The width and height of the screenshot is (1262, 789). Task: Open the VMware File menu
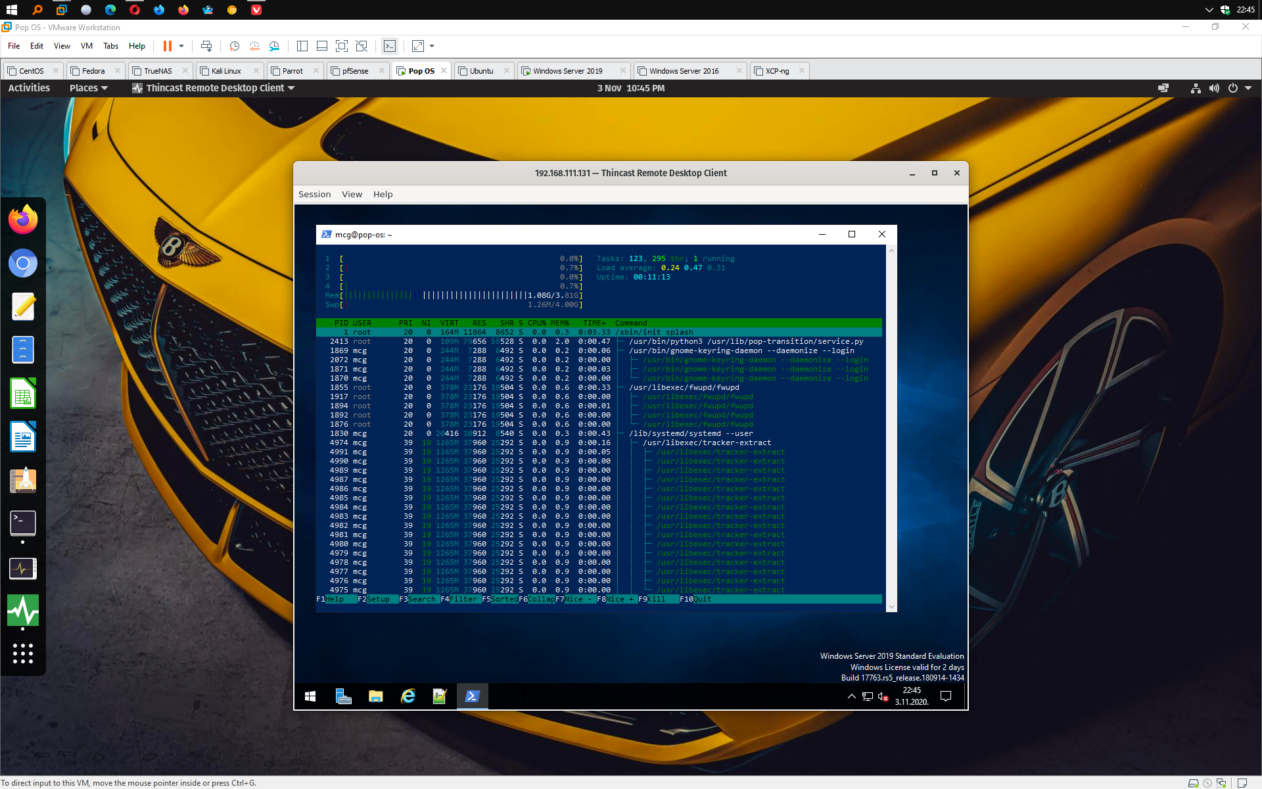14,46
